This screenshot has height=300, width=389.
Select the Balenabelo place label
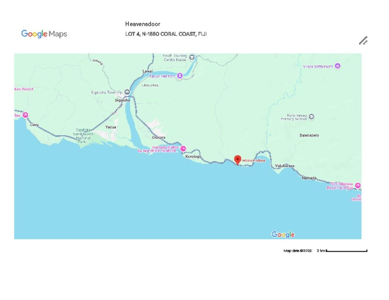309,136
